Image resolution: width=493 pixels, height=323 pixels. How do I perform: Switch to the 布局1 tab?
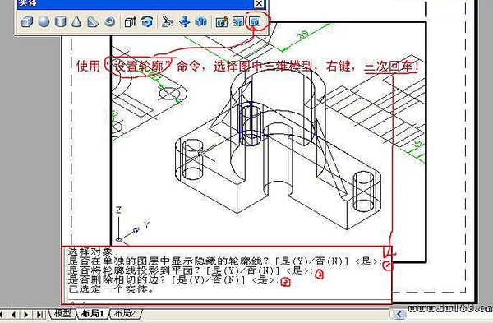(92, 313)
